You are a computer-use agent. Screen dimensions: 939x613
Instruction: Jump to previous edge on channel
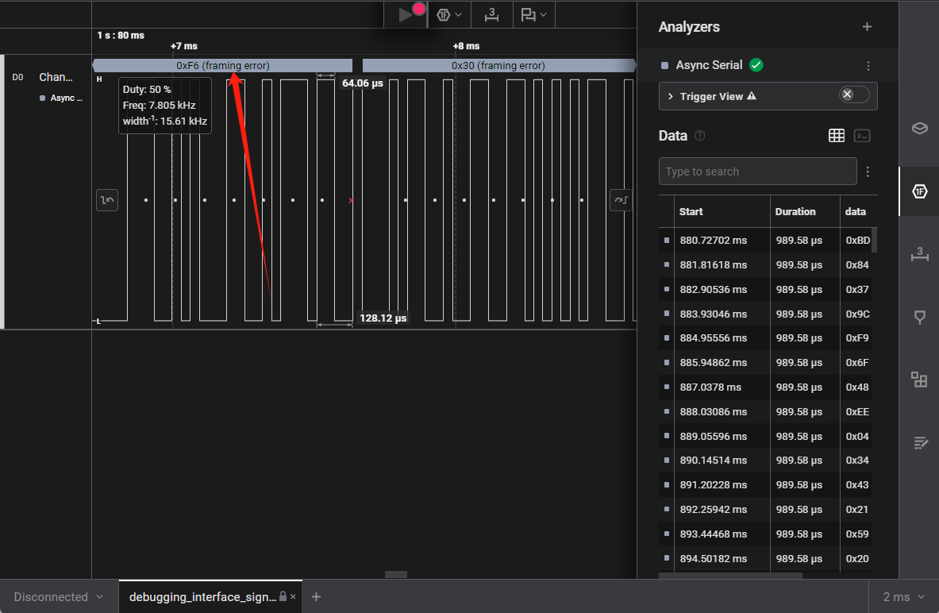coord(107,200)
